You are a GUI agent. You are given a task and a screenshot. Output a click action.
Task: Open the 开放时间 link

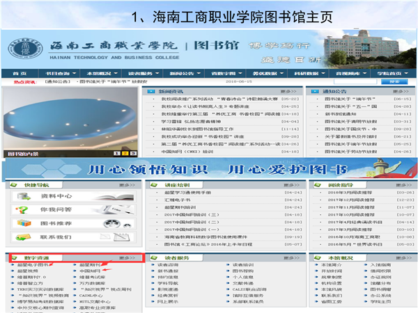click(x=332, y=271)
